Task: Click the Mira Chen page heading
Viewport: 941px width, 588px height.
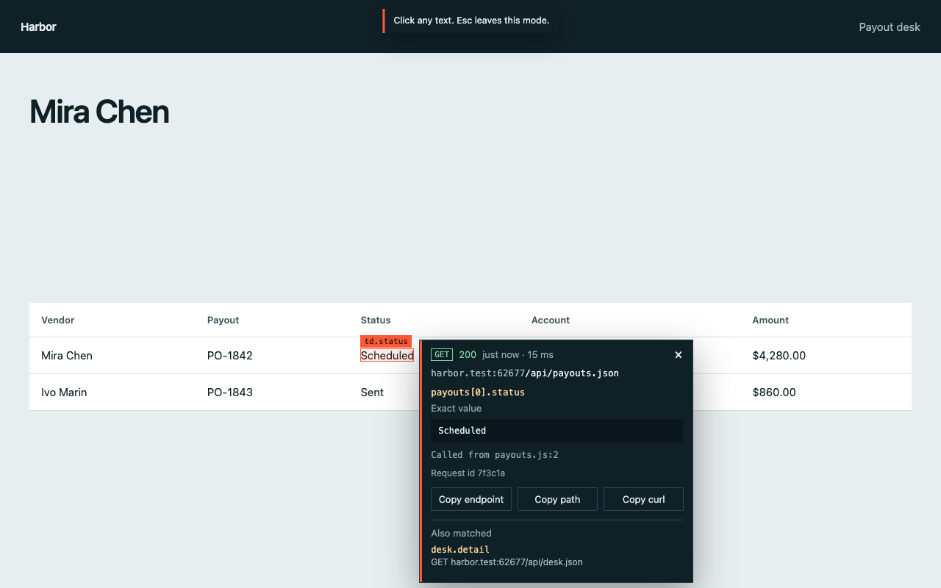Action: (99, 112)
